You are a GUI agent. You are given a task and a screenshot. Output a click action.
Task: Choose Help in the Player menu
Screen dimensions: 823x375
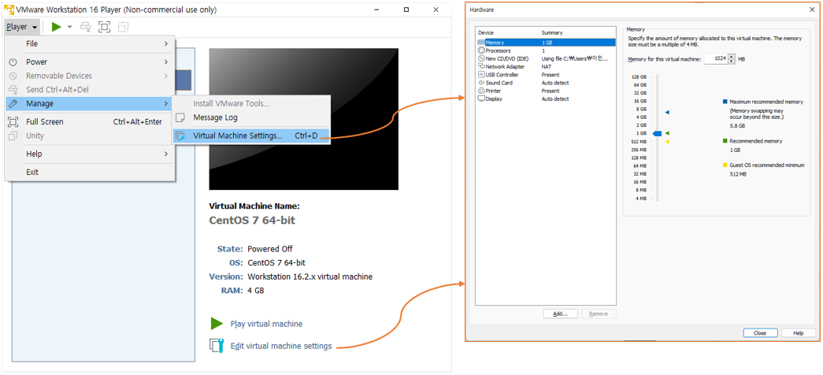(90, 154)
